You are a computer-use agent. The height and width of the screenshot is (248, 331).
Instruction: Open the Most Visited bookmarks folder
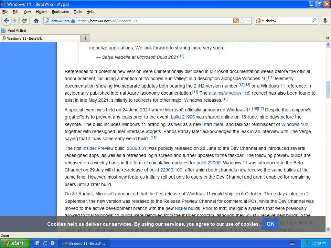click(14, 31)
